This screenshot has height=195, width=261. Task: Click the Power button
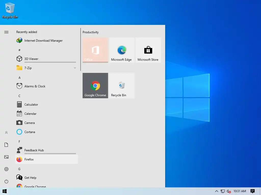6,181
